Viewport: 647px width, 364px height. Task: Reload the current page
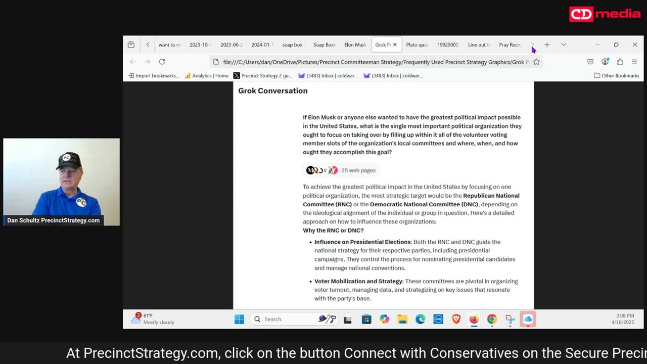coord(162,62)
